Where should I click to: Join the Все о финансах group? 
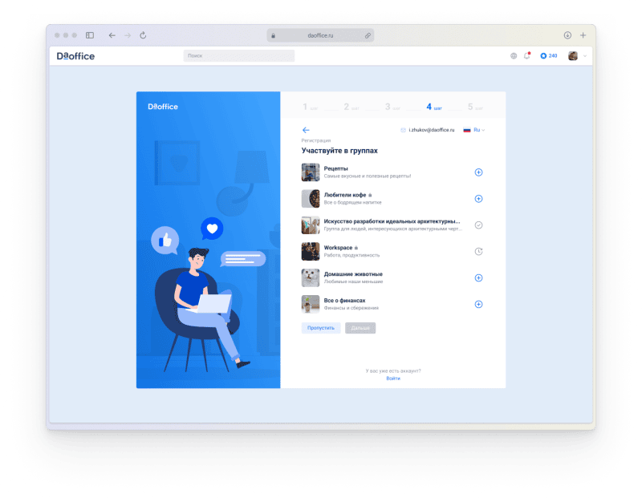pos(478,304)
